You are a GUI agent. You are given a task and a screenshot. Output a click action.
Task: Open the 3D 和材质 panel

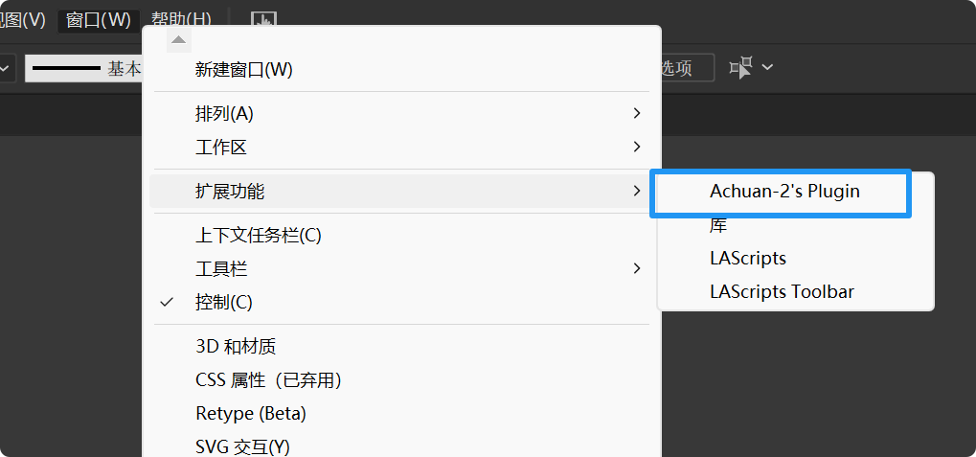tap(236, 347)
